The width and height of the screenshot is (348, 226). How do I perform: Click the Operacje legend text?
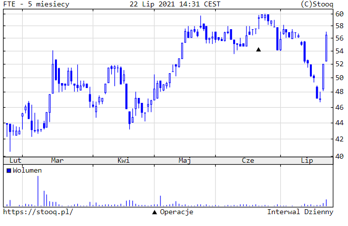pyautogui.click(x=177, y=212)
